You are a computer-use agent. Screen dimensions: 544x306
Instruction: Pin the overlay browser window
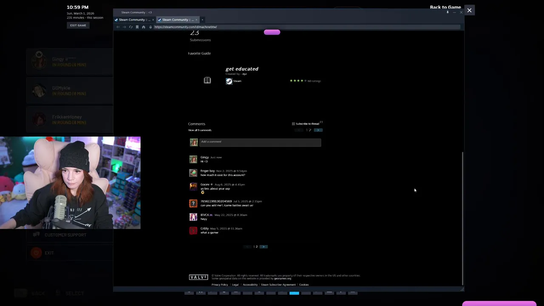pyautogui.click(x=448, y=12)
